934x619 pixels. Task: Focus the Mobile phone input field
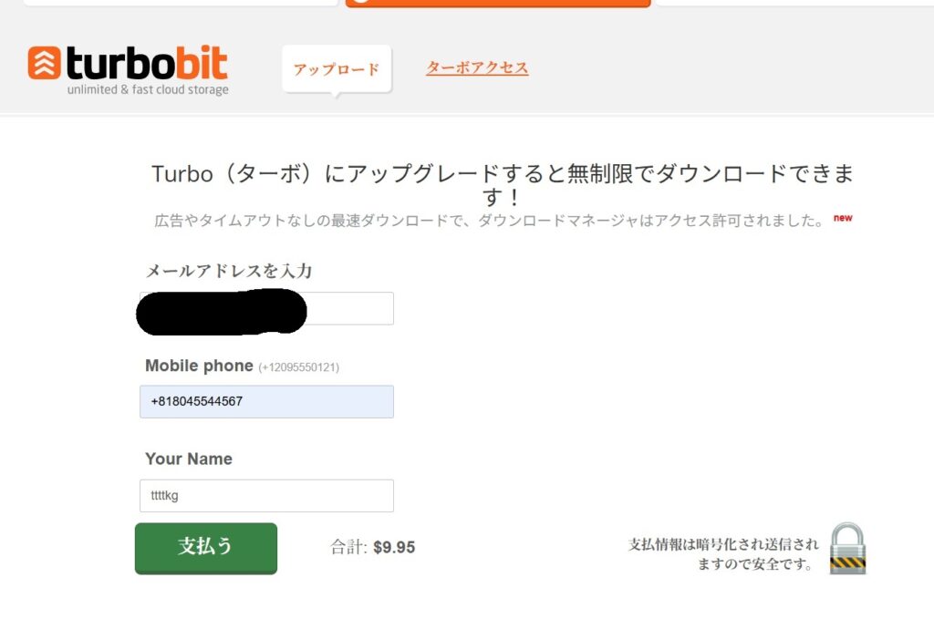[x=267, y=402]
